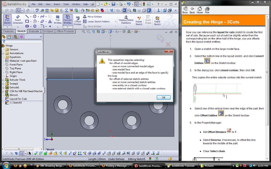Click Print in SolidWorks Tutorials window
The width and height of the screenshot is (271, 169).
(207, 10)
